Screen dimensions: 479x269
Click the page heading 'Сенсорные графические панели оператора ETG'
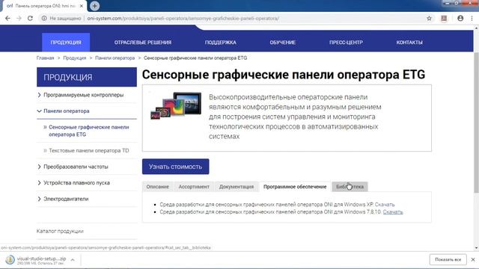point(284,75)
